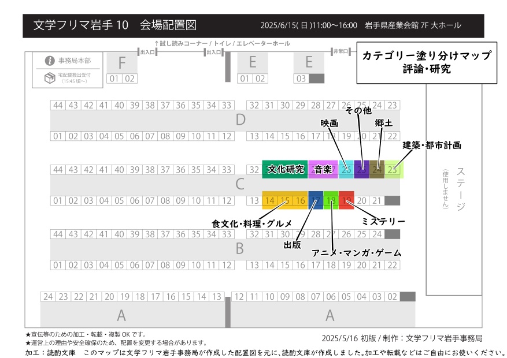
Task: Click the shaded 03 cell in block E
Action: [x=300, y=78]
